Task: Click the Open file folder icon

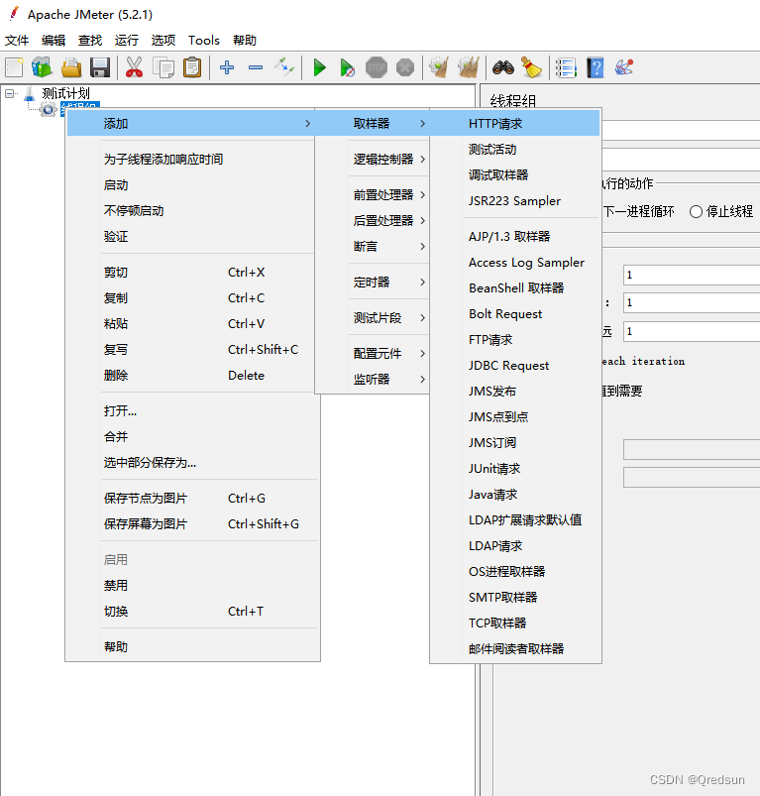Action: (71, 67)
